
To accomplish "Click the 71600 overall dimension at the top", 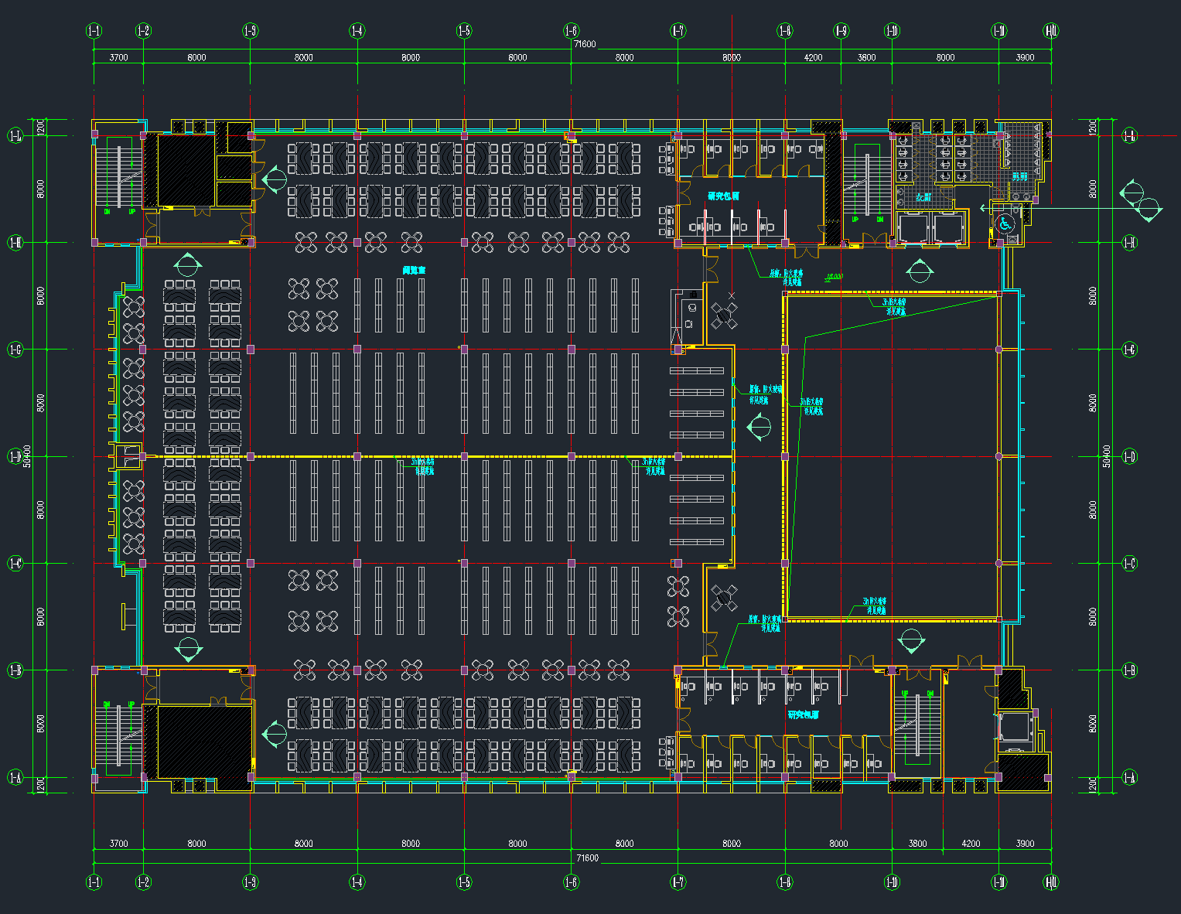I will 585,44.
